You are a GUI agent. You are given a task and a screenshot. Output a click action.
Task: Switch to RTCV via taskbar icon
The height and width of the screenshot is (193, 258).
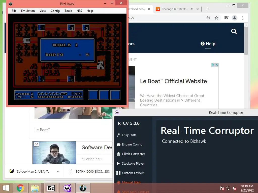(x=67, y=188)
